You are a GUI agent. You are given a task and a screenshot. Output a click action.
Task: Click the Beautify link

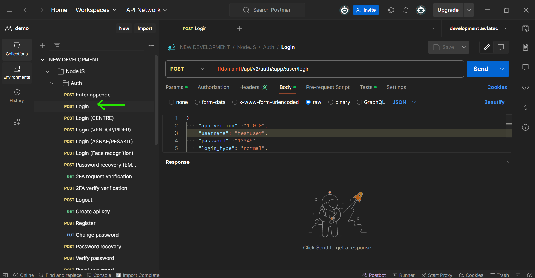(x=494, y=102)
